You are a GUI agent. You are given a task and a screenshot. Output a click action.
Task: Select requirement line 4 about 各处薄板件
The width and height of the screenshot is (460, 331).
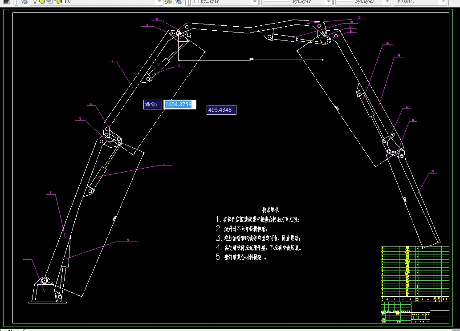(258, 247)
